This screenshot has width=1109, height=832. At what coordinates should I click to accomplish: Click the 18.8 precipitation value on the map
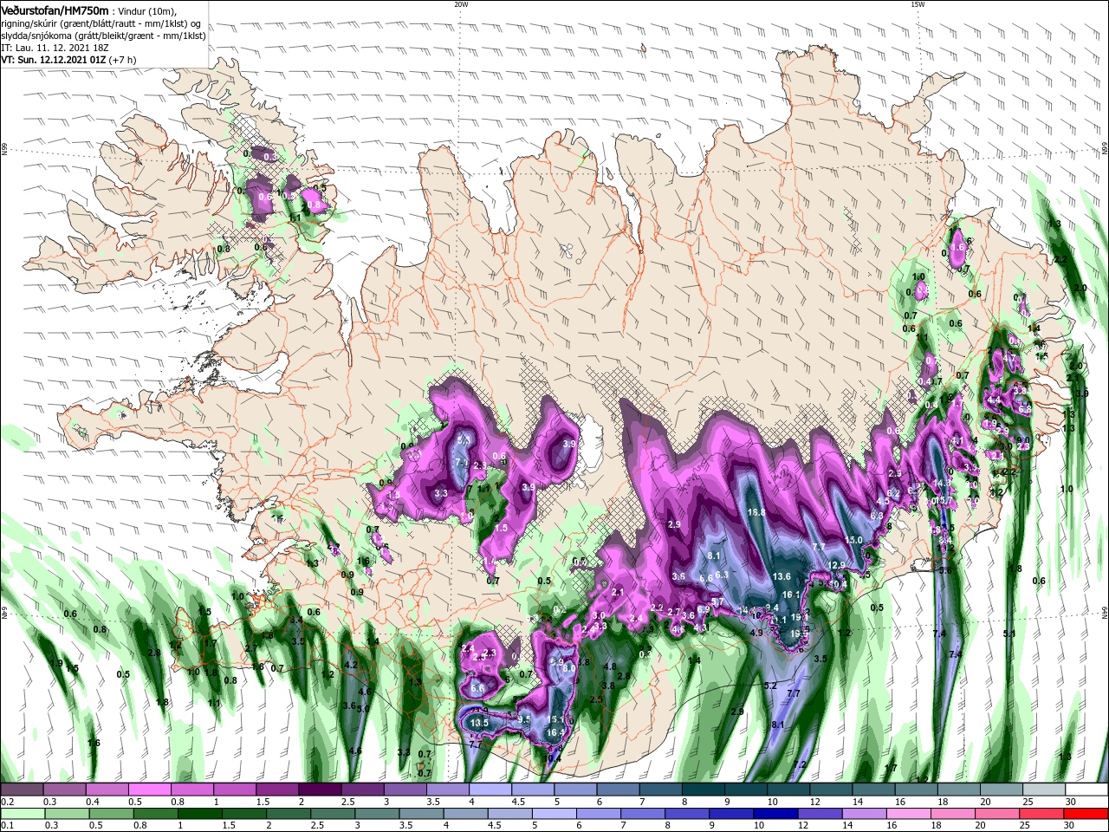[x=756, y=512]
